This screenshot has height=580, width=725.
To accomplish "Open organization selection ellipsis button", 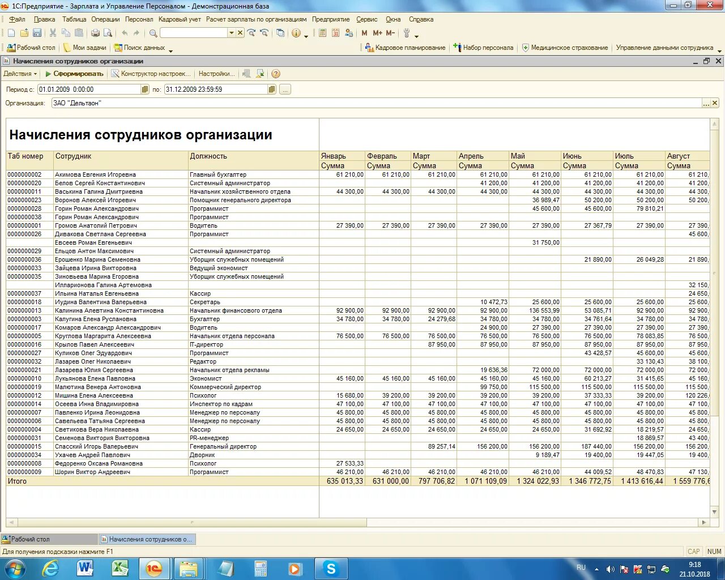I will 706,103.
